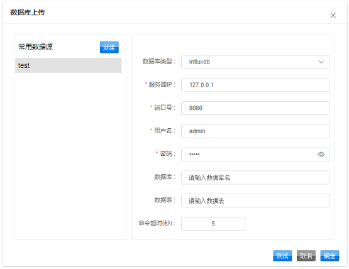Click the 数据库 name input field
349x269 pixels.
[x=255, y=178]
